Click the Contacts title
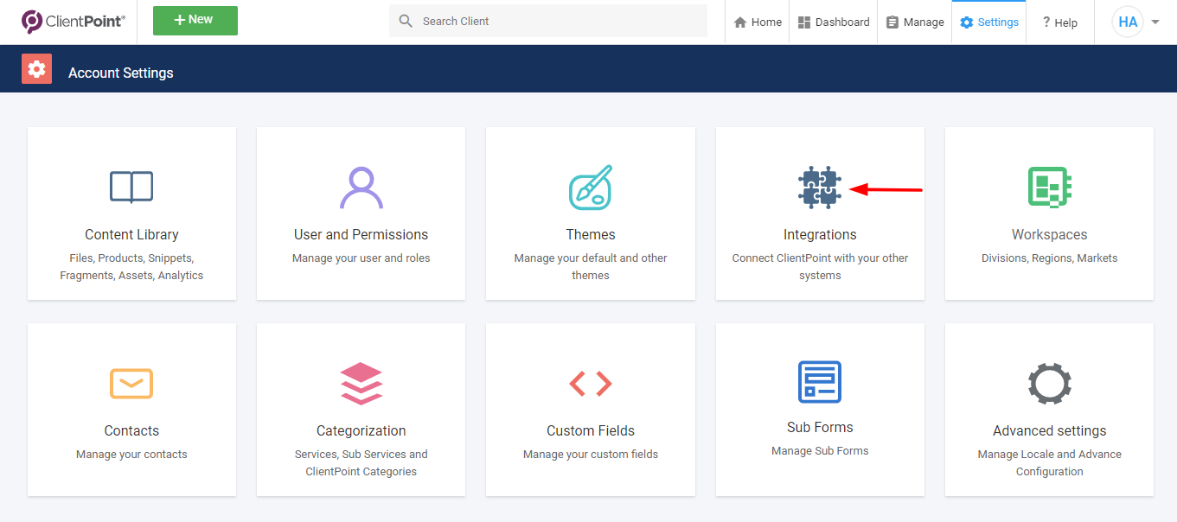Image resolution: width=1177 pixels, height=522 pixels. [131, 430]
